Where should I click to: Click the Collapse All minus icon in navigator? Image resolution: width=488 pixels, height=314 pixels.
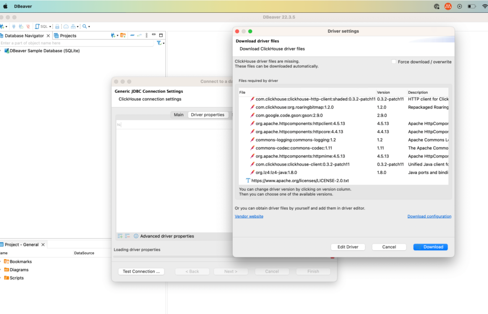132,35
